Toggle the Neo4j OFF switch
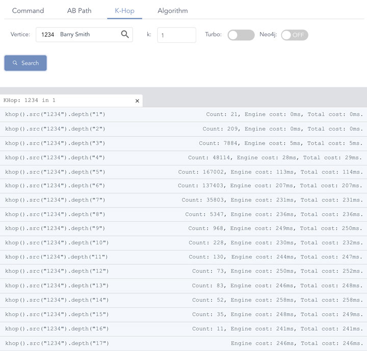 click(294, 35)
